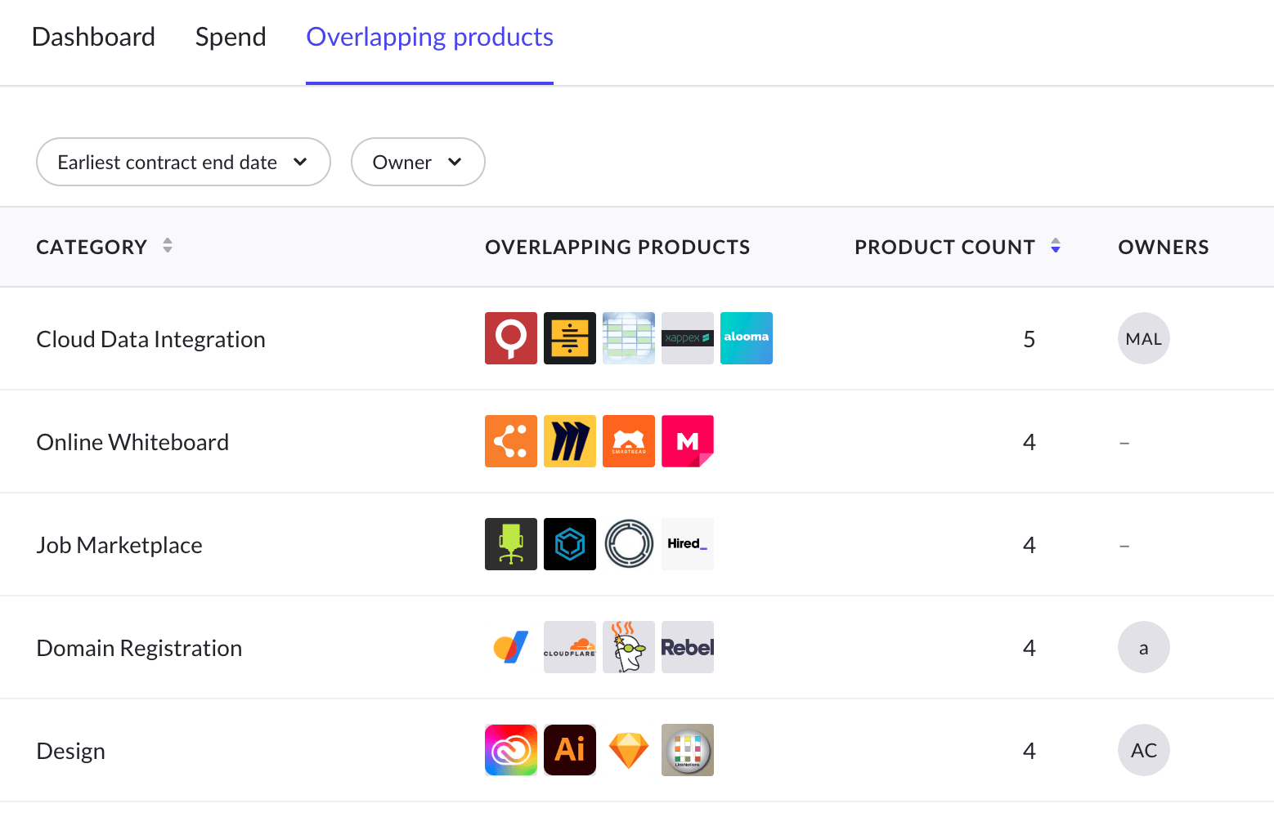Expand the Owner filter dropdown
1274x817 pixels.
pyautogui.click(x=418, y=162)
